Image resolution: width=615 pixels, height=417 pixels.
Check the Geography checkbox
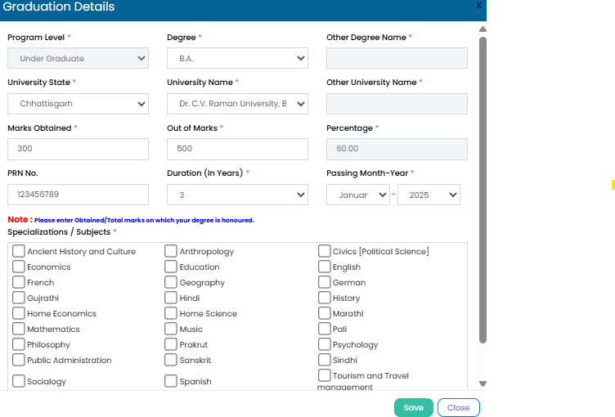[x=171, y=282]
